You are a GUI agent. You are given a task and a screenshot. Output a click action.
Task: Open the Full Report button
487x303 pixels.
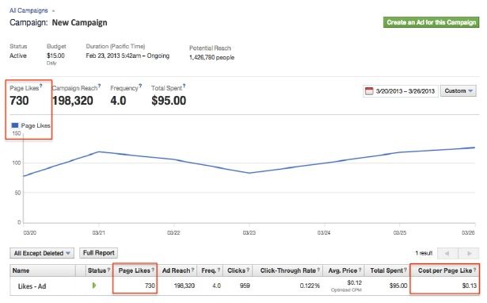coord(98,253)
